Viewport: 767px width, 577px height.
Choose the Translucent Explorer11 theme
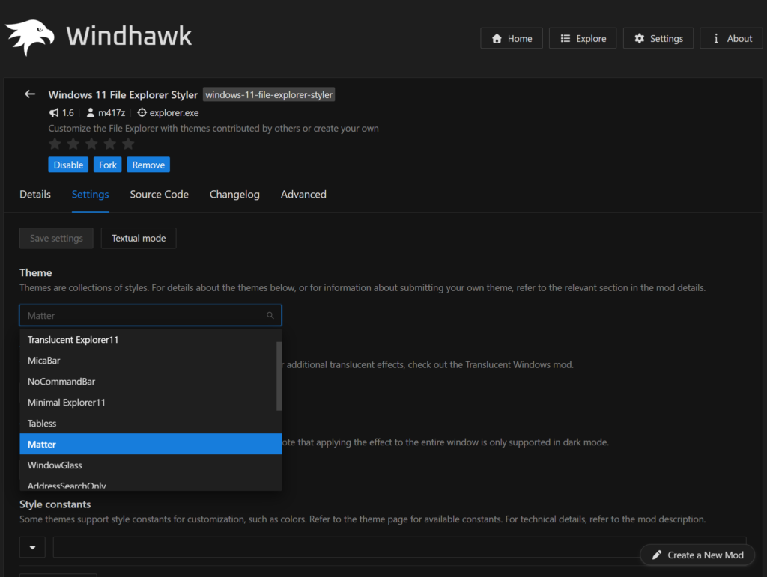coord(148,340)
